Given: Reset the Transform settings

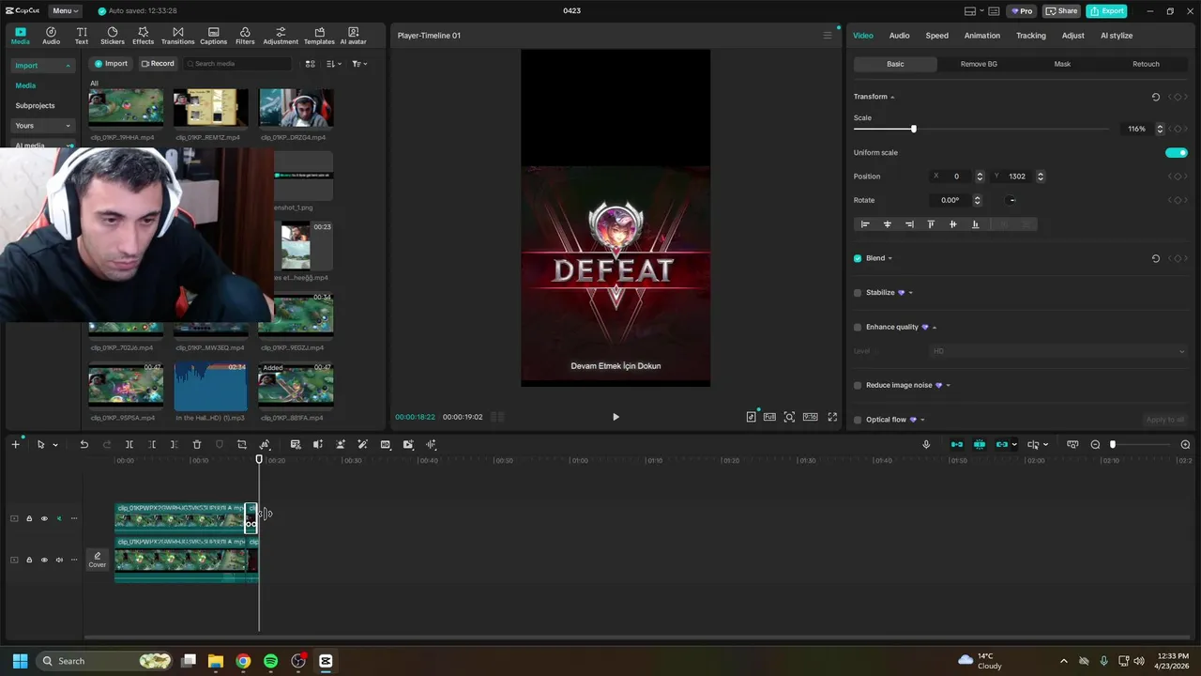Looking at the screenshot, I should pos(1155,97).
